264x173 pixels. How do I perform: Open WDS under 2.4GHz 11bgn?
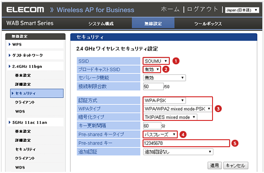[20, 112]
